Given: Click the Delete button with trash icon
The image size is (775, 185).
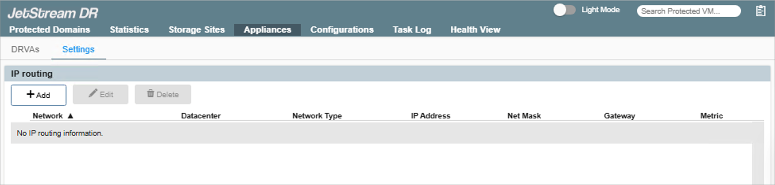Looking at the screenshot, I should [163, 94].
